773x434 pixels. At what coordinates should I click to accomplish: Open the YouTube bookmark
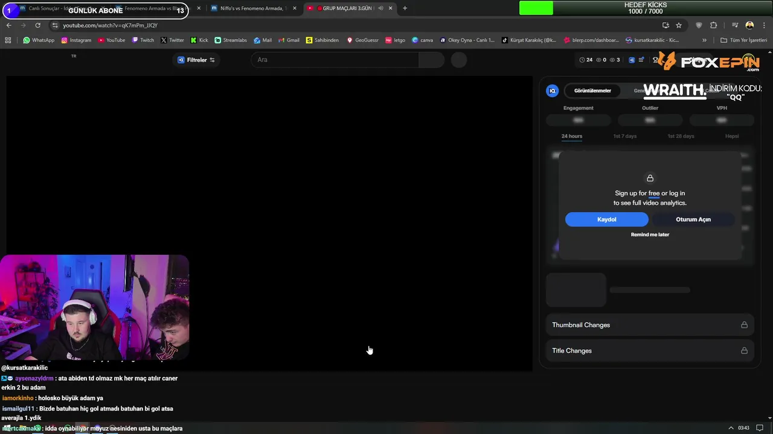click(111, 40)
